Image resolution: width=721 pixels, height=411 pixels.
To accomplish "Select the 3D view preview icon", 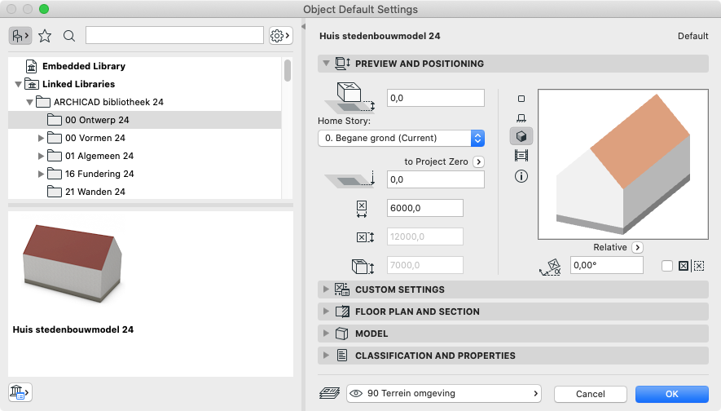I will click(521, 136).
